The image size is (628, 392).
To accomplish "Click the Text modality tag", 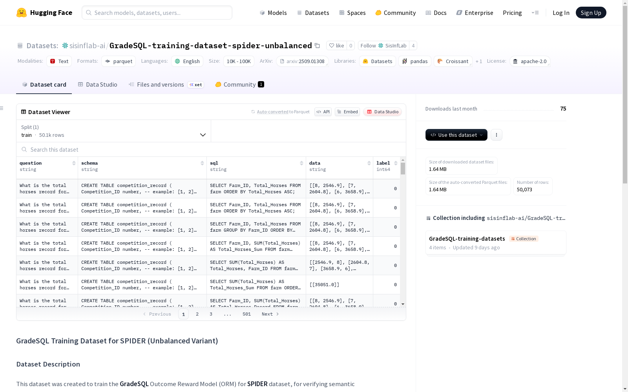I will pos(59,61).
